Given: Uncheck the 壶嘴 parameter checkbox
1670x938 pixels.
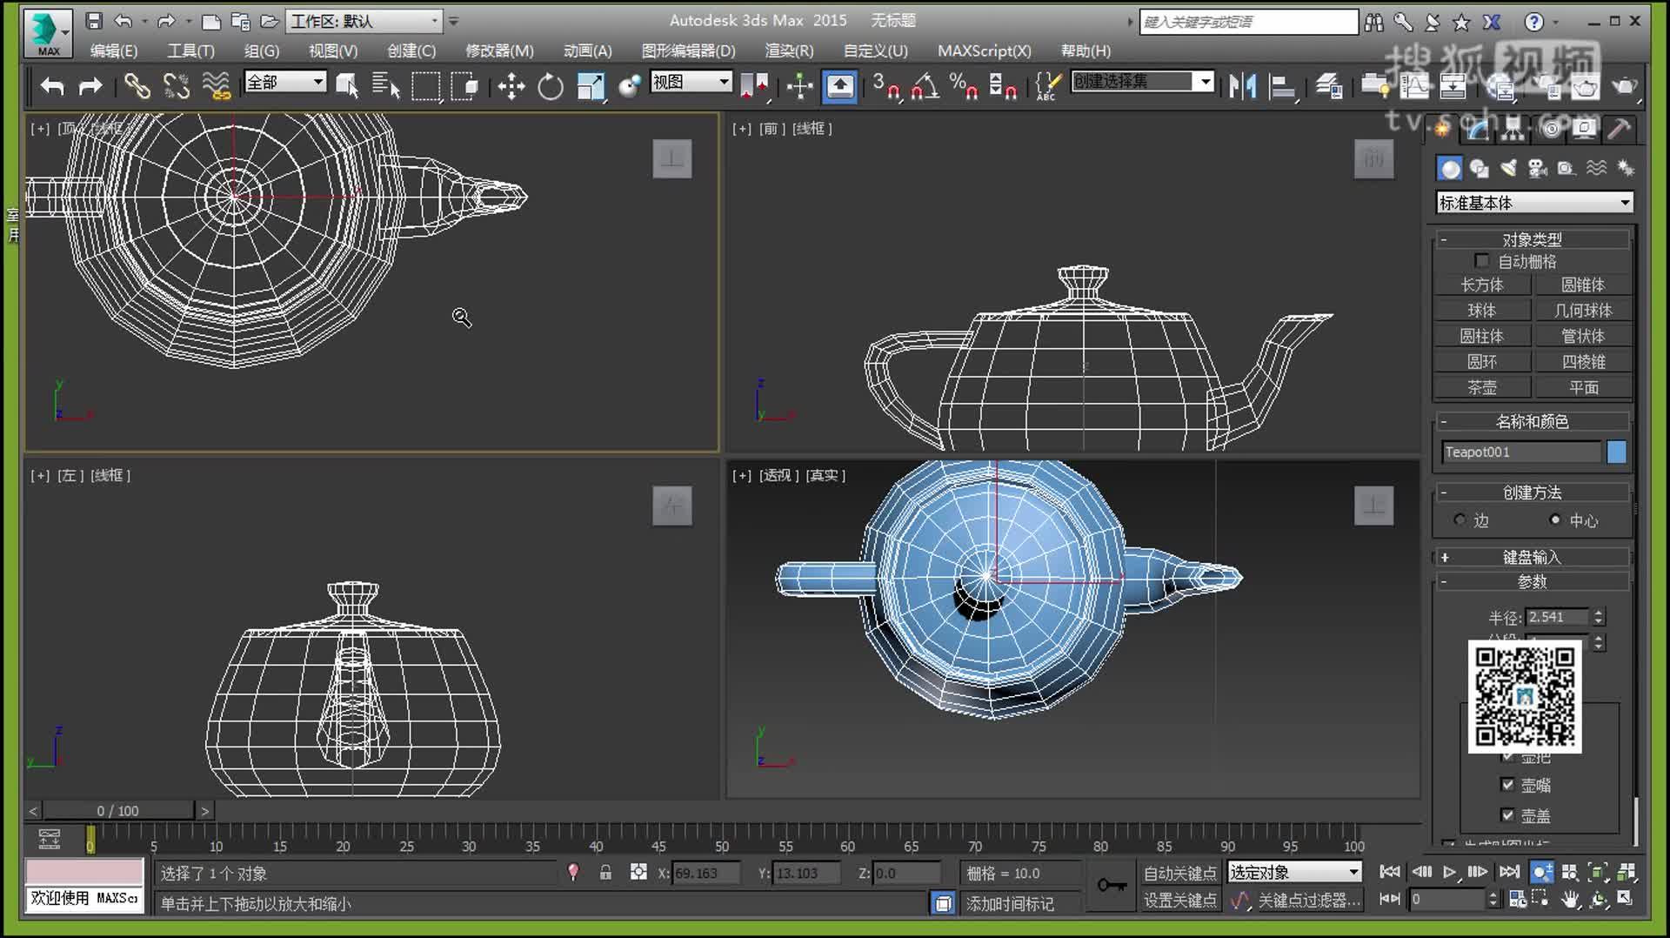Looking at the screenshot, I should coord(1509,785).
